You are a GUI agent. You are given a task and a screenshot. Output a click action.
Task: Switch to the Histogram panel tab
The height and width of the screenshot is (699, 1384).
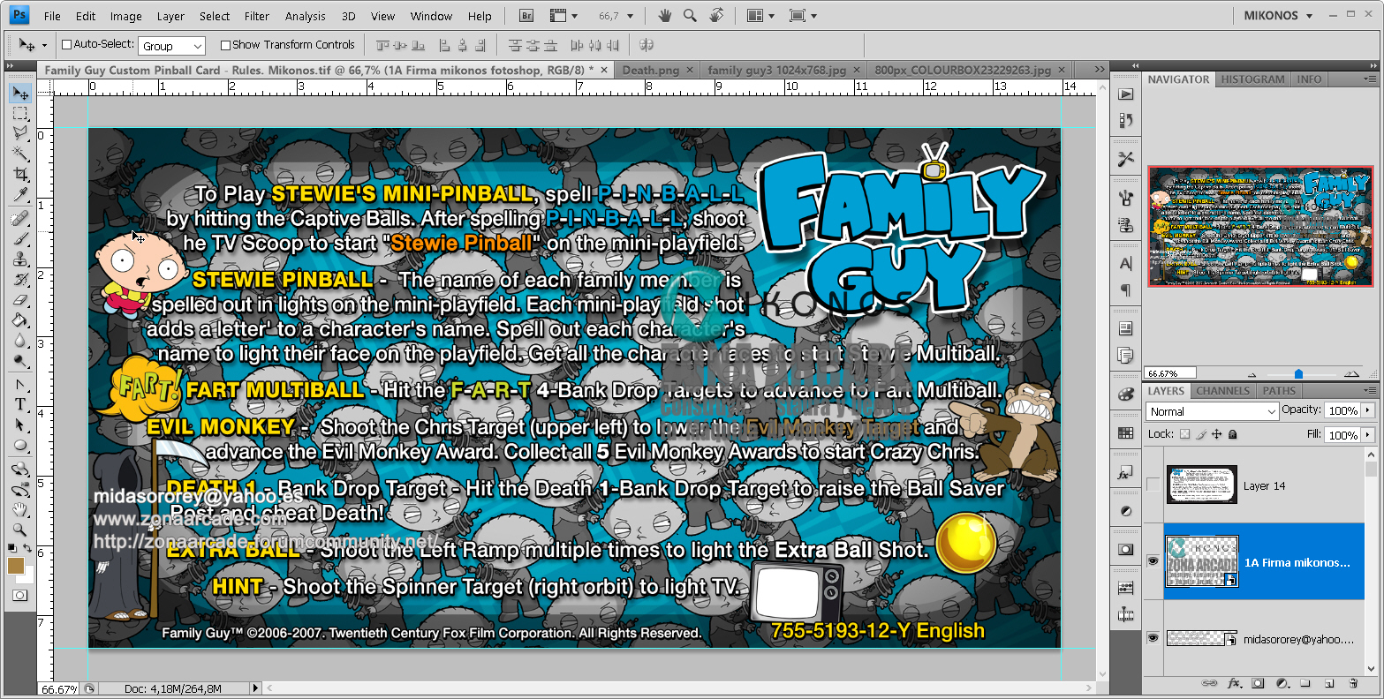(1252, 79)
